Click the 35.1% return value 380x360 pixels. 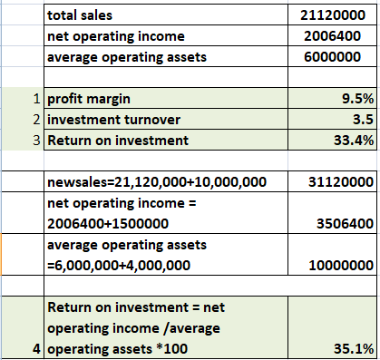pos(333,327)
